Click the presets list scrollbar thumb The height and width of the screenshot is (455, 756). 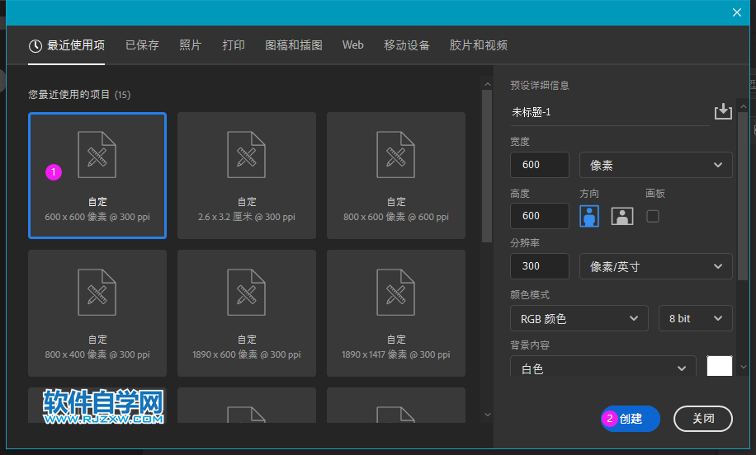pos(487,167)
